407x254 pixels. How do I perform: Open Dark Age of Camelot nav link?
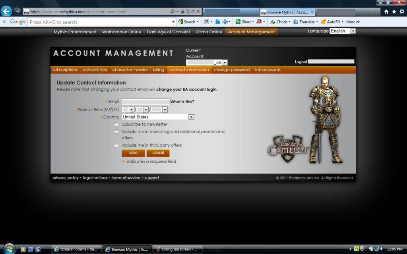coord(168,32)
